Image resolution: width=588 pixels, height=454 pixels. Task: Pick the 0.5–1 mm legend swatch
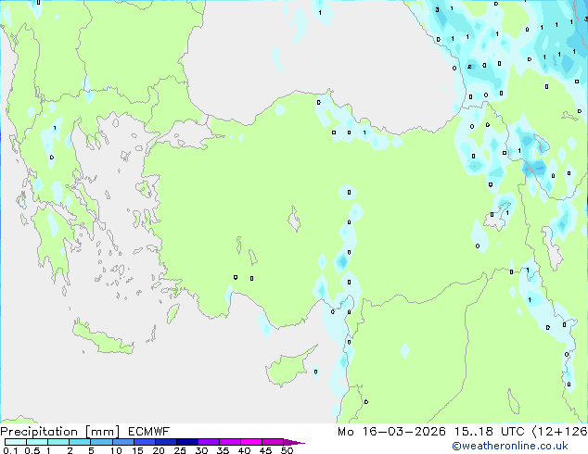coord(37,442)
